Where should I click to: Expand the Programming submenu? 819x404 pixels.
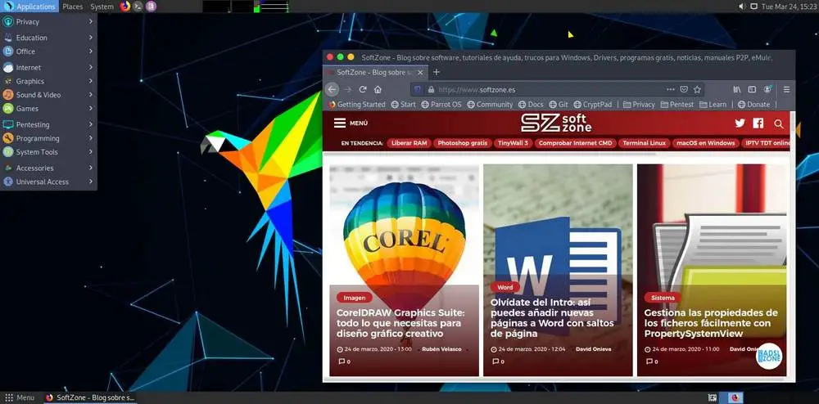48,138
